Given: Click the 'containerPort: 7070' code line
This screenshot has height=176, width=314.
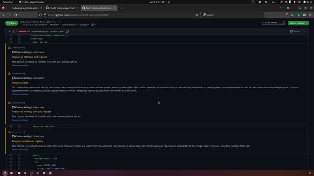Looking at the screenshot, I should point(45,158).
